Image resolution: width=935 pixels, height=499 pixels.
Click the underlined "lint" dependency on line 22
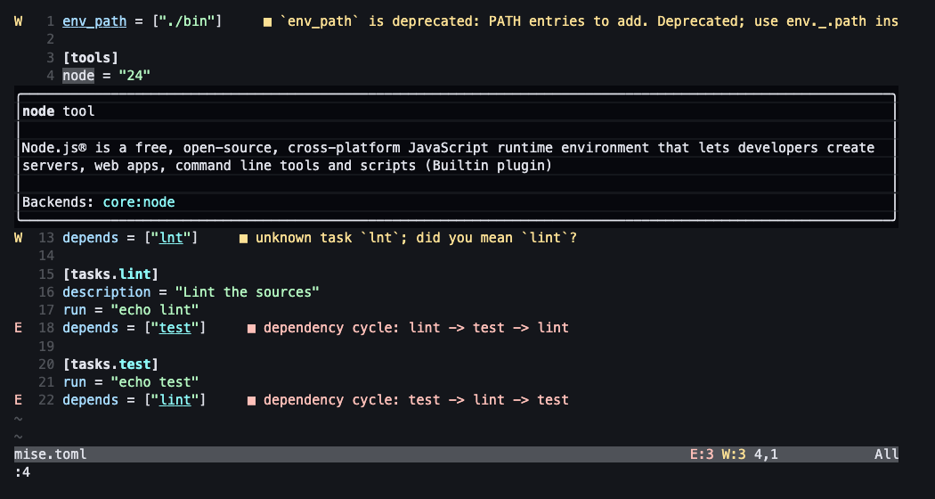coord(175,400)
